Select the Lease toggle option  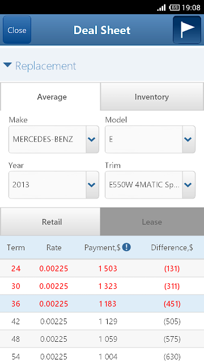coord(152,222)
